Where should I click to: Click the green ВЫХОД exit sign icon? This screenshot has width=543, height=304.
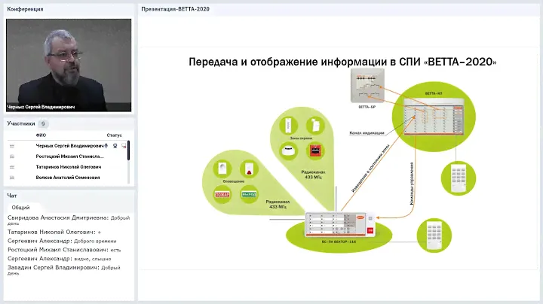click(248, 194)
